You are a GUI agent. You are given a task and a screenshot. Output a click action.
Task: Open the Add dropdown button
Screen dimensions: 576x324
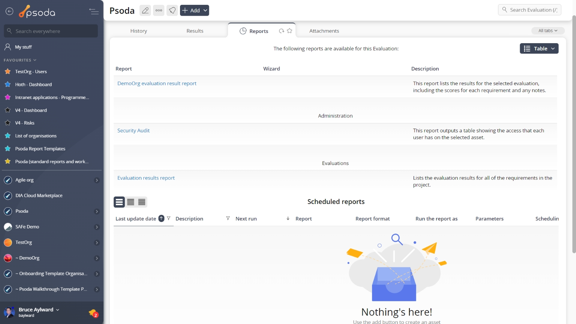pyautogui.click(x=195, y=10)
